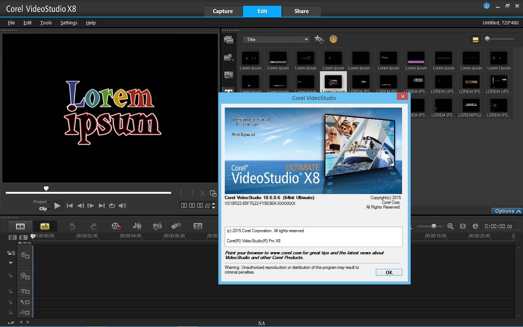The height and width of the screenshot is (327, 523).
Task: Enlarge the preview window icon
Action: point(213,194)
